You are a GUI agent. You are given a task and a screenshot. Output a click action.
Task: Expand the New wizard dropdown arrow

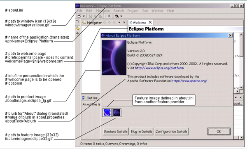click(84, 16)
